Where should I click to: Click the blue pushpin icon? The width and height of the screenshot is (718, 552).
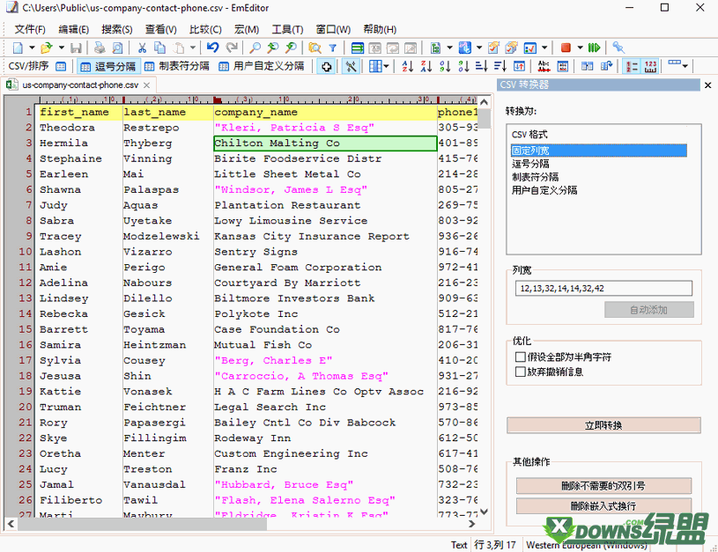pos(618,48)
